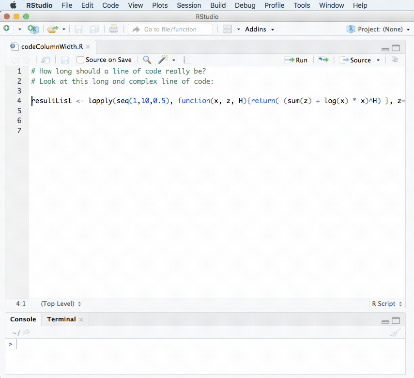The image size is (414, 378).
Task: Click the Run button
Action: click(296, 60)
